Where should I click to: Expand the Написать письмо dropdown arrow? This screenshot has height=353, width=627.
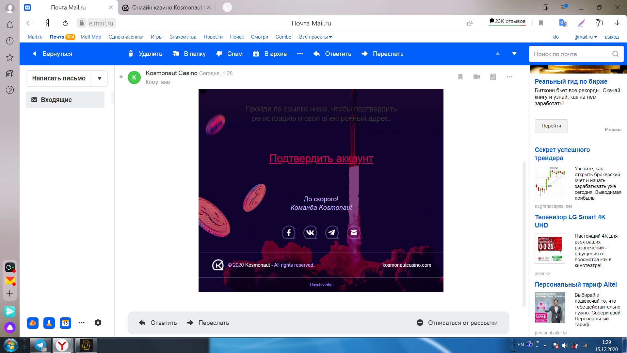click(100, 78)
